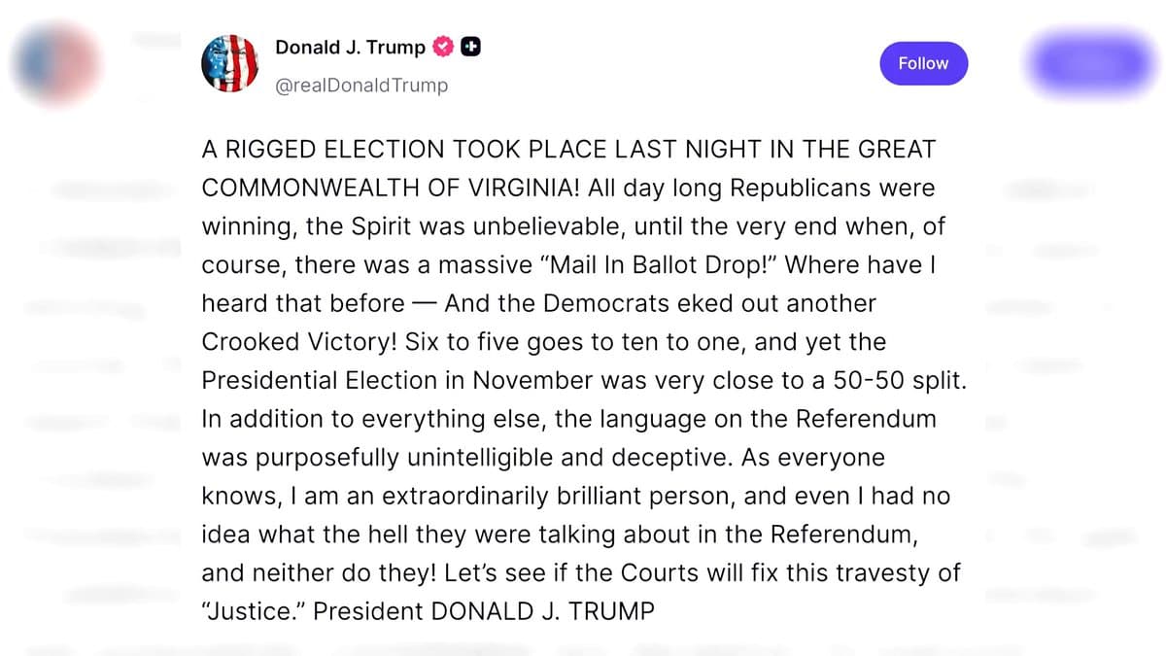Viewport: 1166px width, 656px height.
Task: Click the red verified checkmark badge
Action: (444, 47)
